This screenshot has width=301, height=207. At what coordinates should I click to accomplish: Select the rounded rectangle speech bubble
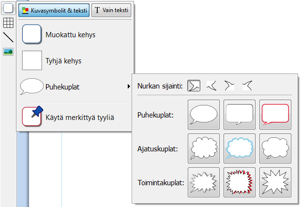[x=240, y=115]
